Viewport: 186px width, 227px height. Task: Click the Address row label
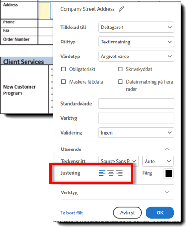point(10,5)
